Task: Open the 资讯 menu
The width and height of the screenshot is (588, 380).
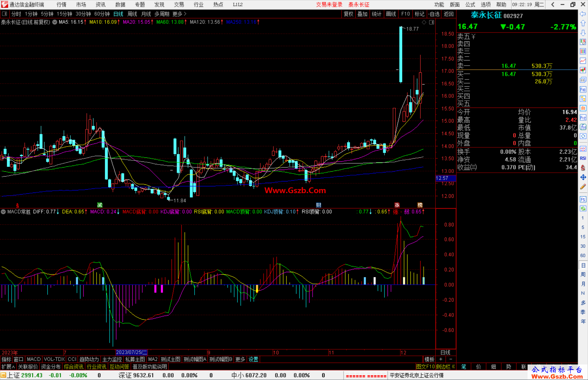Action: tap(100, 4)
